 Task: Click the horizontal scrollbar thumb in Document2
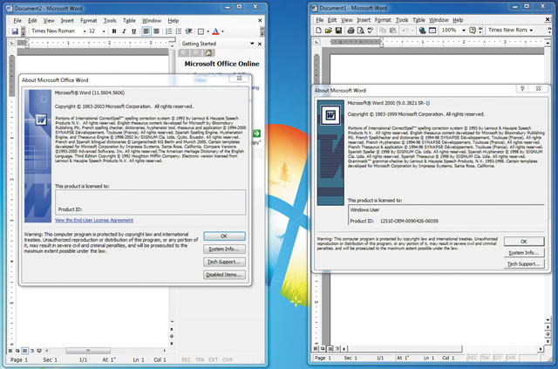(88, 351)
